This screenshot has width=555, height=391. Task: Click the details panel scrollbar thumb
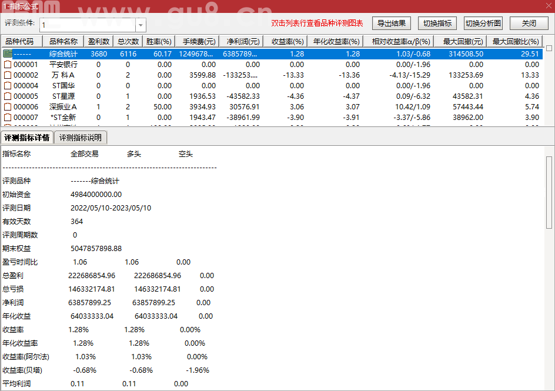coord(549,192)
